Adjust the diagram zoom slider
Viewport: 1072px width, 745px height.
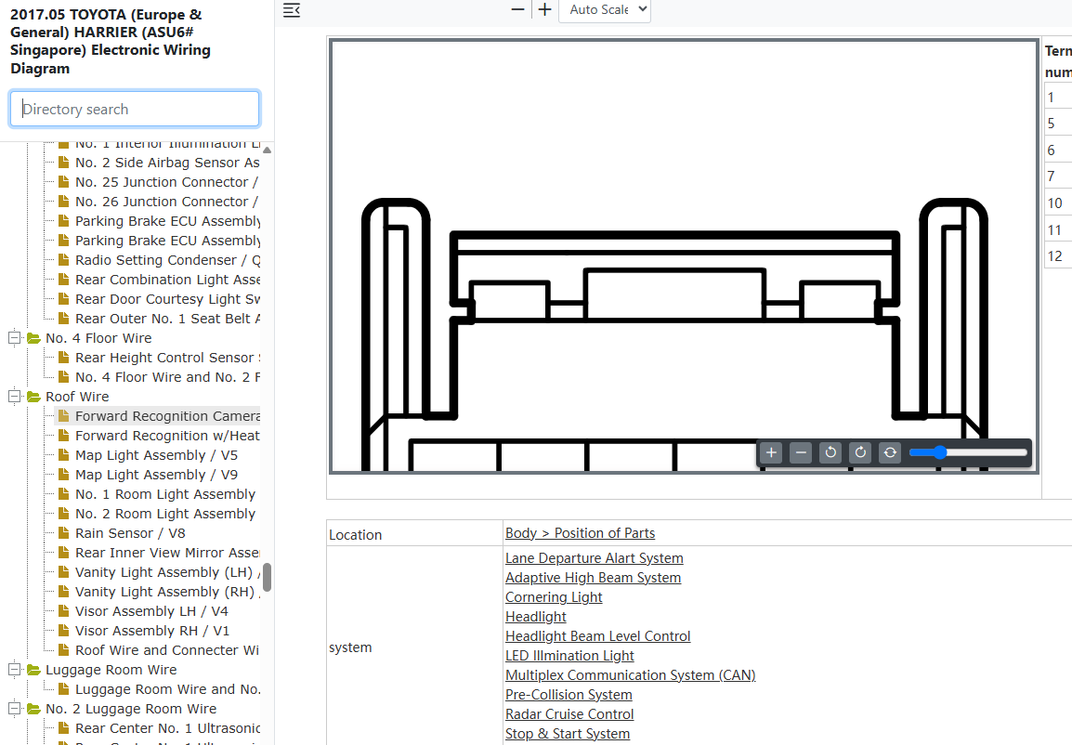coord(968,452)
